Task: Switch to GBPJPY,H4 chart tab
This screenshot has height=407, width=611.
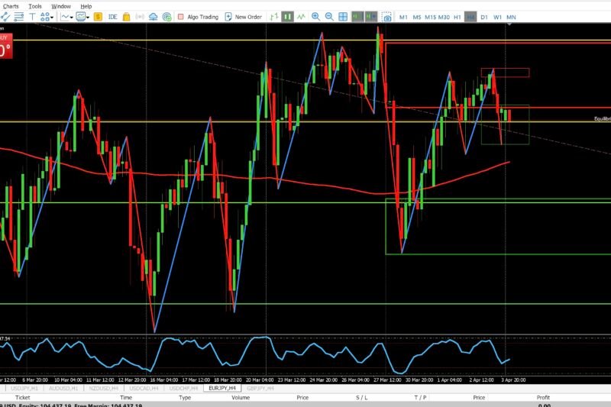Action: [260, 389]
